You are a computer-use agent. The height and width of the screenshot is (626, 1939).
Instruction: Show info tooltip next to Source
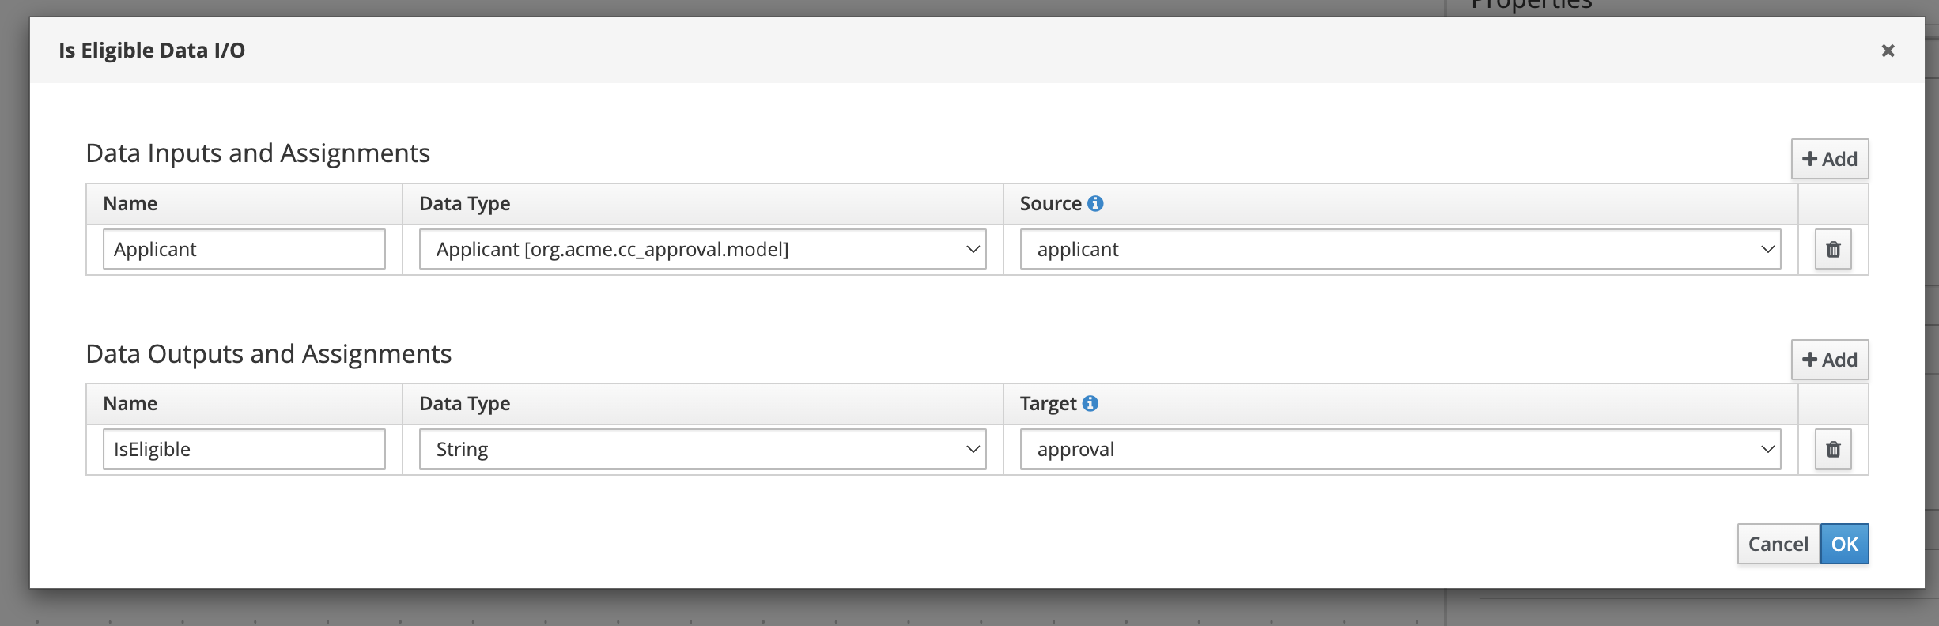[x=1095, y=204]
